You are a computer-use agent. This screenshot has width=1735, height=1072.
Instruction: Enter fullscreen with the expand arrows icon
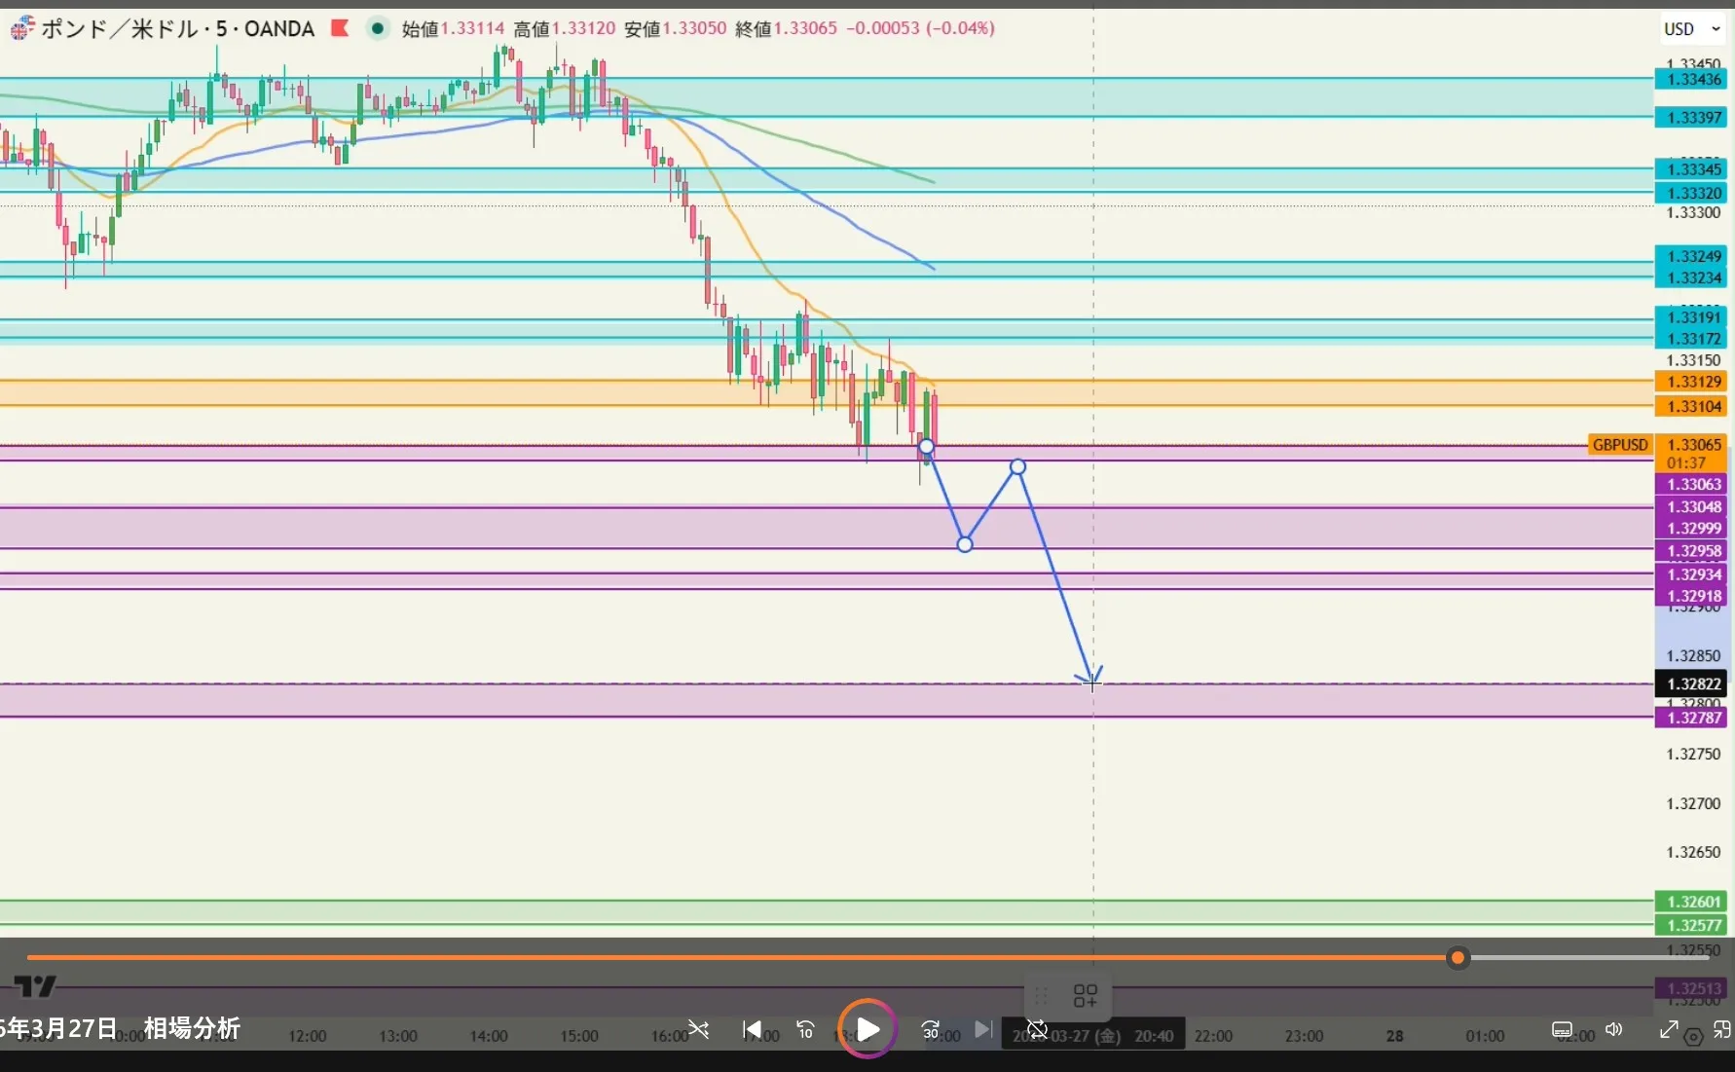tap(1669, 1029)
